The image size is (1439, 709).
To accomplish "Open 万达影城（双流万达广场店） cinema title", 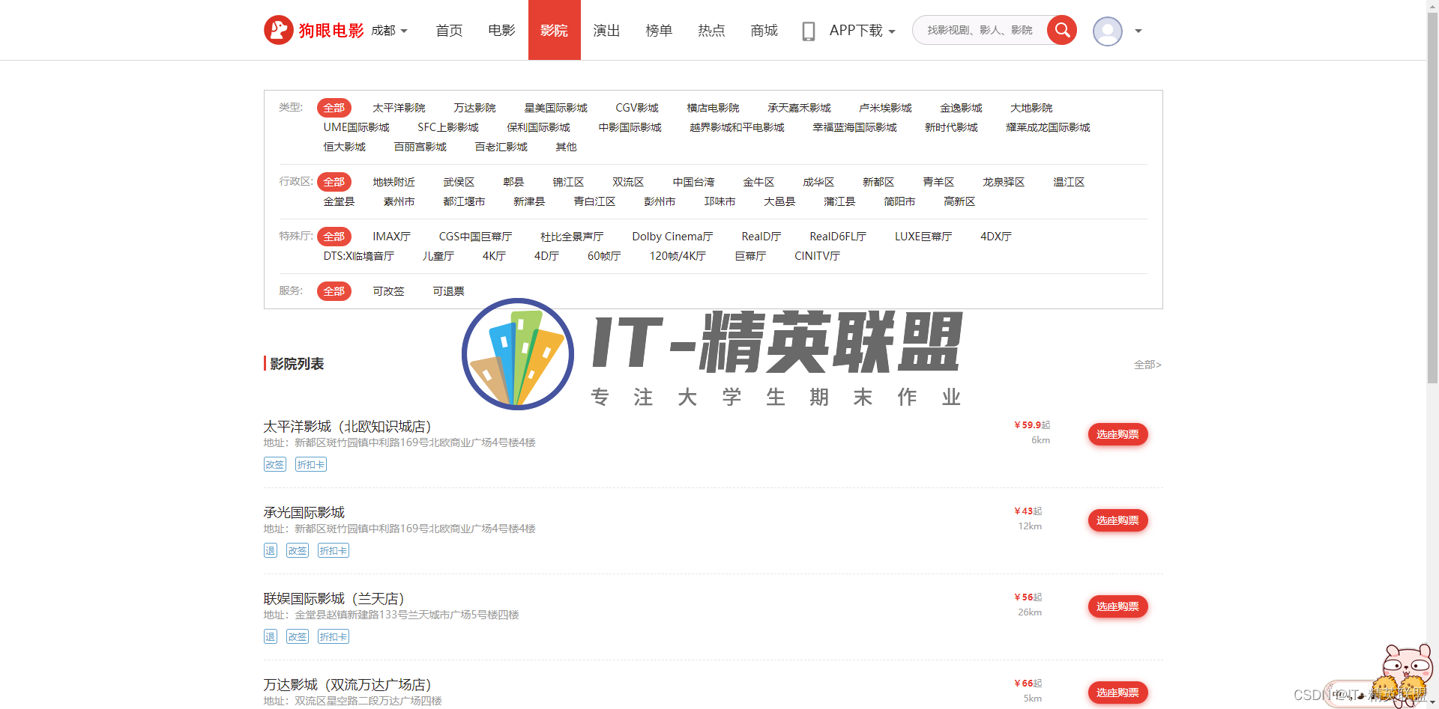I will click(x=348, y=684).
